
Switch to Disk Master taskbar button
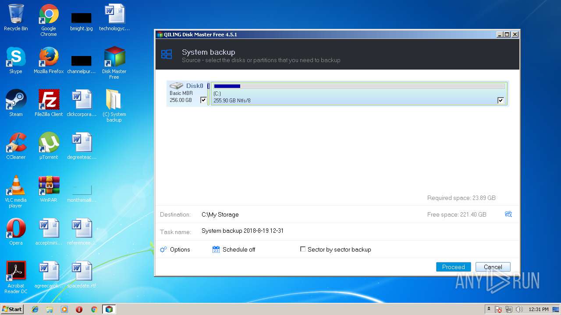click(x=109, y=309)
